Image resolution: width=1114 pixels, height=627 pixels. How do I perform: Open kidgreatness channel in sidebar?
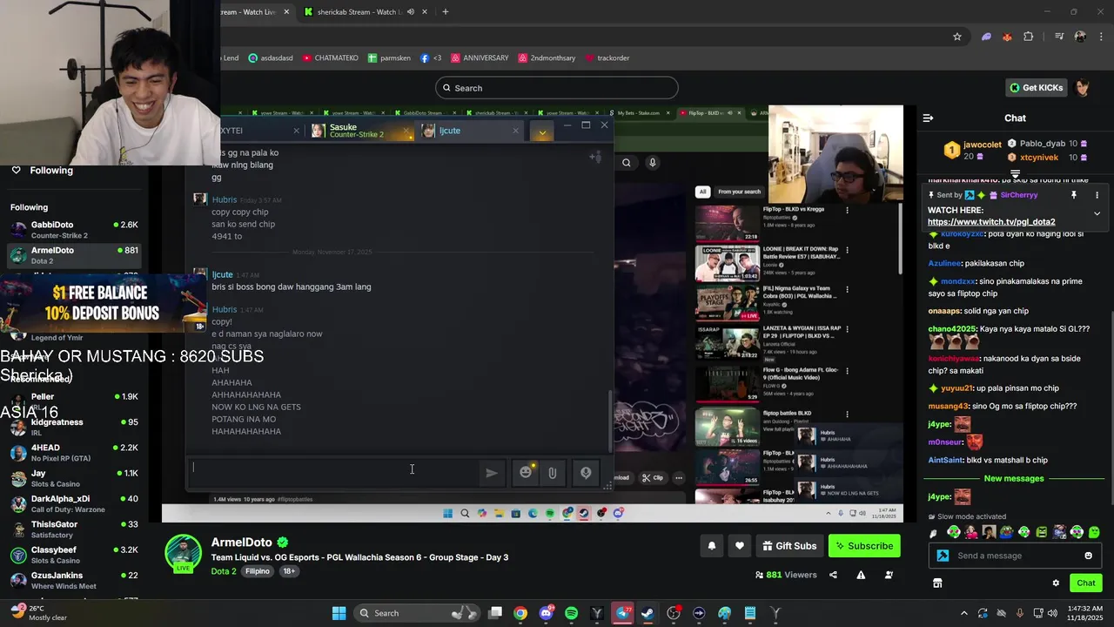click(x=74, y=428)
